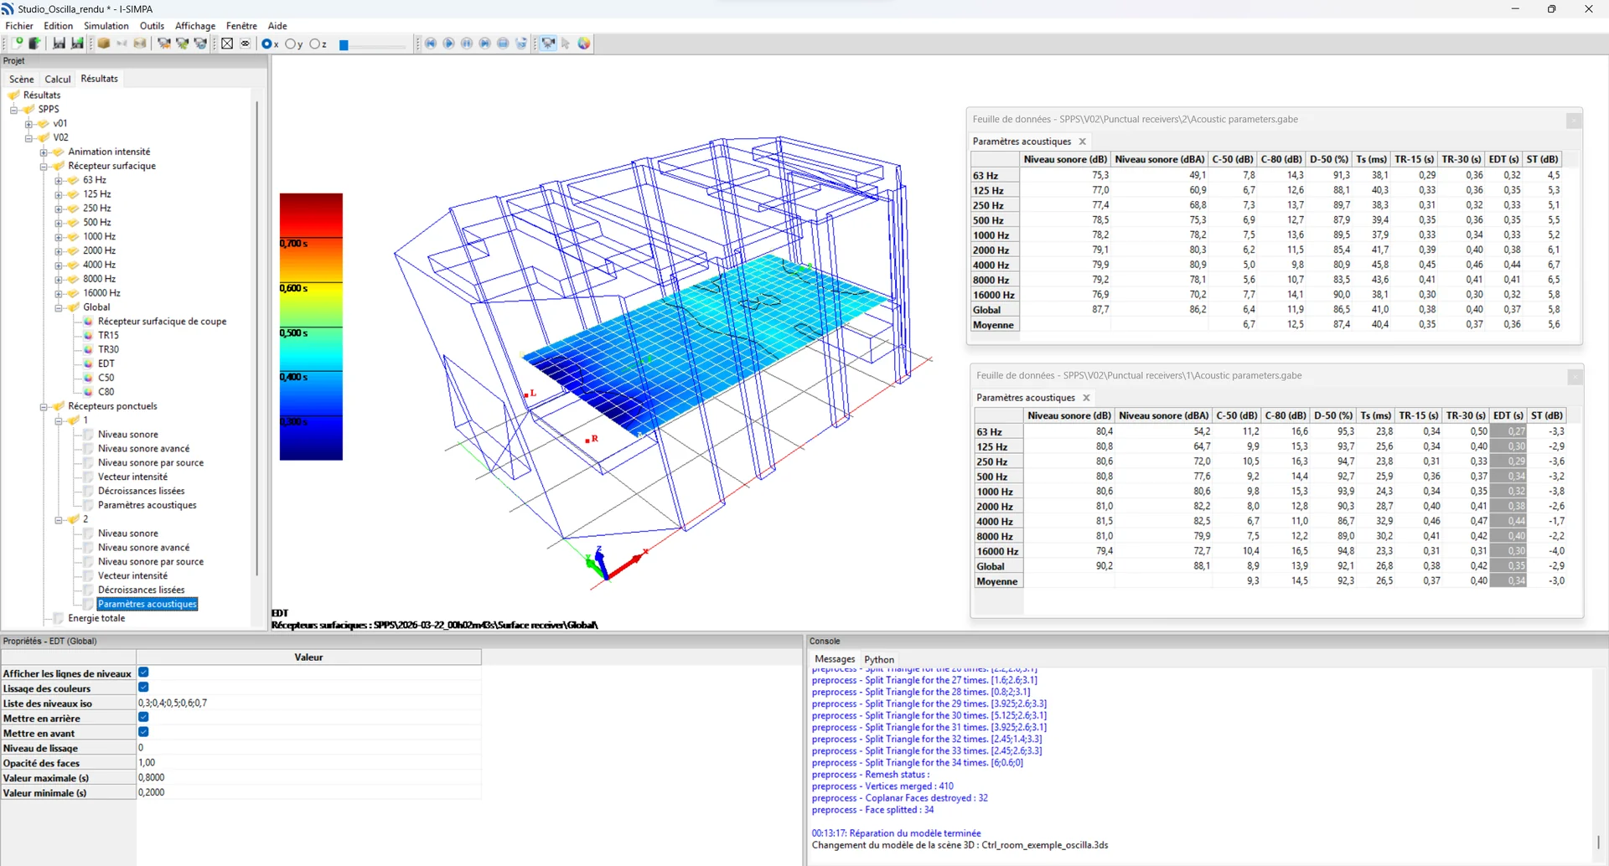Click the new project toolbar icon
Image resolution: width=1609 pixels, height=866 pixels.
pos(16,44)
